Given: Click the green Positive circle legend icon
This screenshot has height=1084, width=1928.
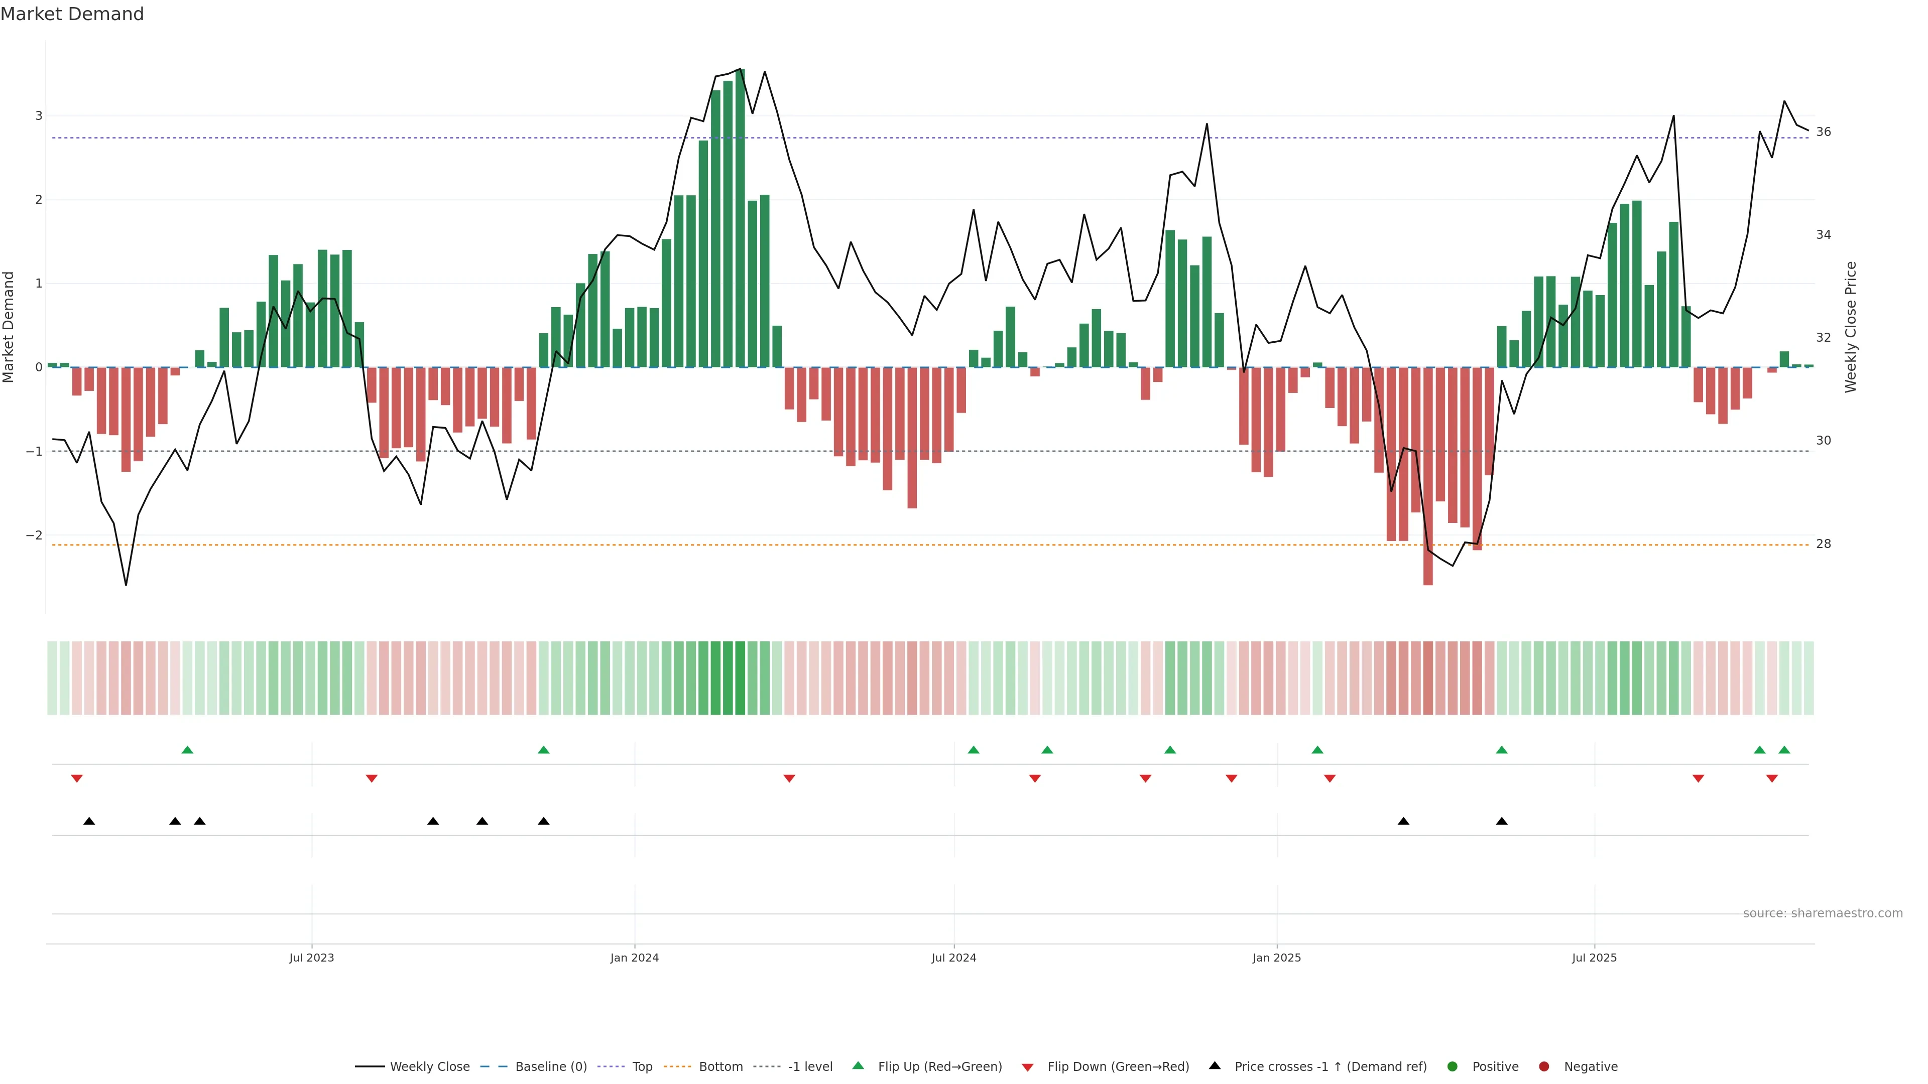Looking at the screenshot, I should pos(1453,1066).
